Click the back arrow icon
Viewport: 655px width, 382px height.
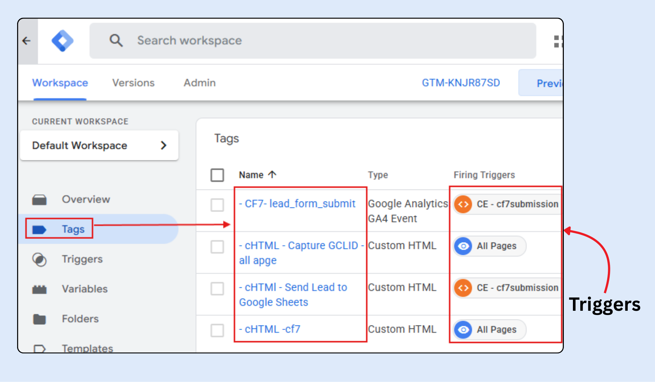(x=27, y=41)
